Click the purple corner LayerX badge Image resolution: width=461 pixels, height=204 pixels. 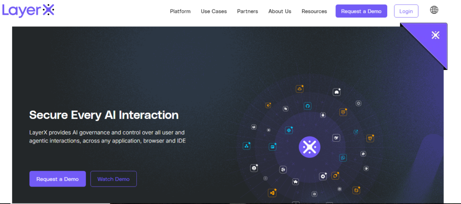point(435,35)
